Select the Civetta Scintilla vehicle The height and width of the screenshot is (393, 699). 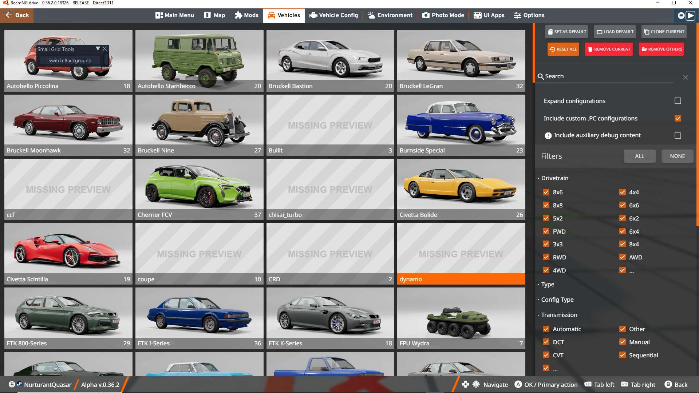pos(68,254)
